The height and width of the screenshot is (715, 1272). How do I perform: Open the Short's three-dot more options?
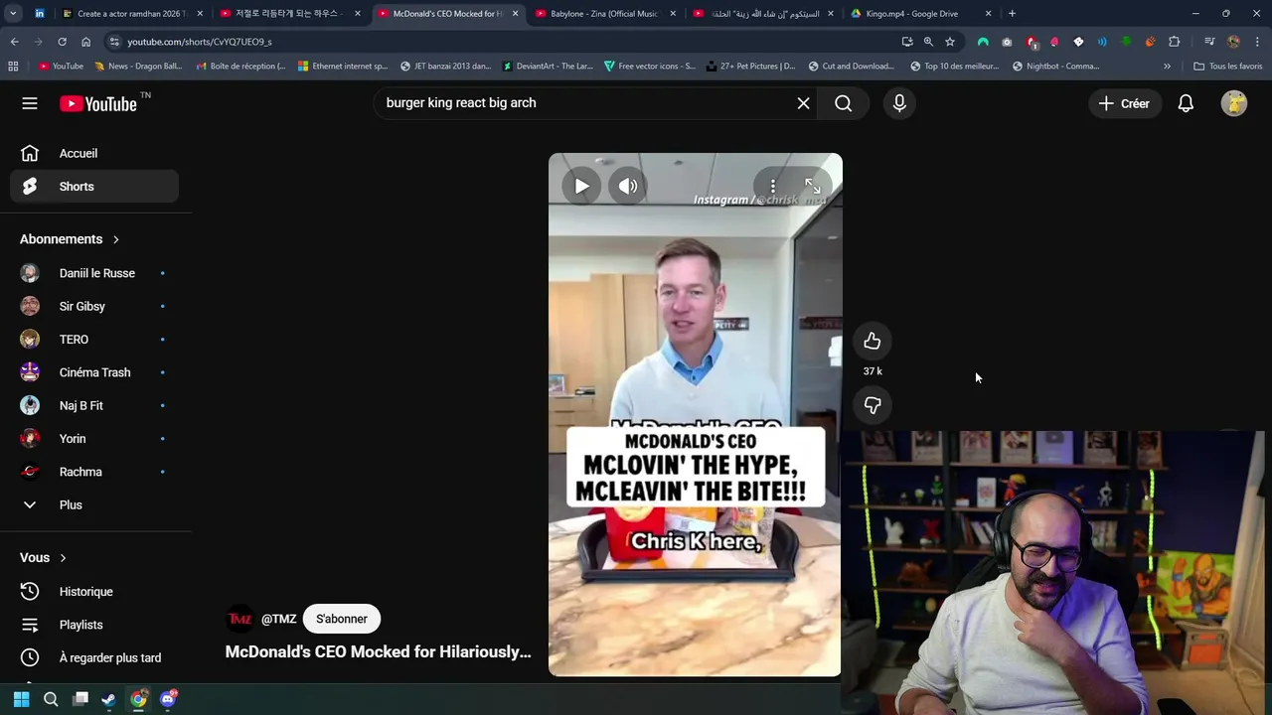[772, 186]
